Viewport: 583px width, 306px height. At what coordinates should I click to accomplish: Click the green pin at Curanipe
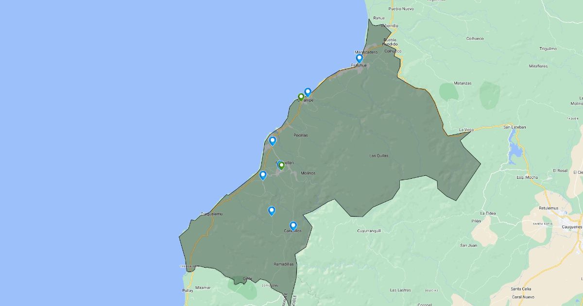point(301,97)
